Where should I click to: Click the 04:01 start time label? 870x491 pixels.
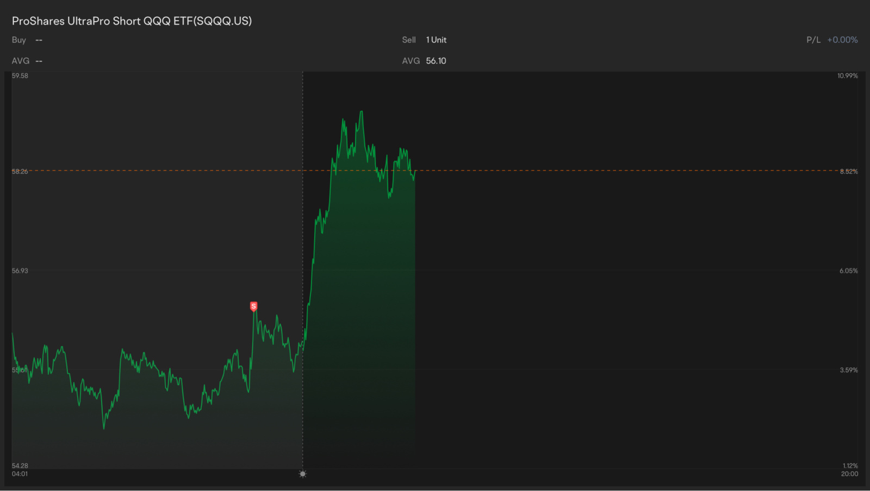pyautogui.click(x=20, y=474)
